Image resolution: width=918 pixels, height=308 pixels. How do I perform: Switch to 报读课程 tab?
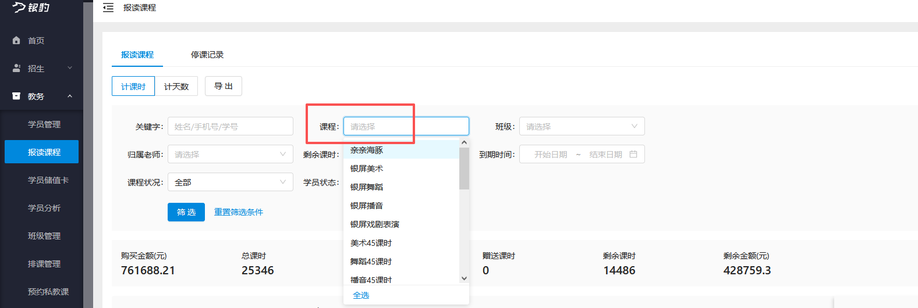[x=137, y=55]
